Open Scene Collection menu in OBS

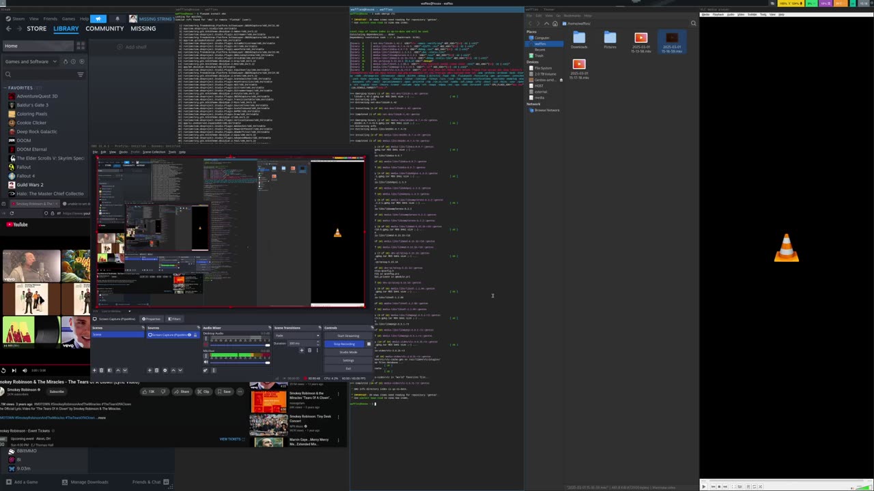coord(154,152)
